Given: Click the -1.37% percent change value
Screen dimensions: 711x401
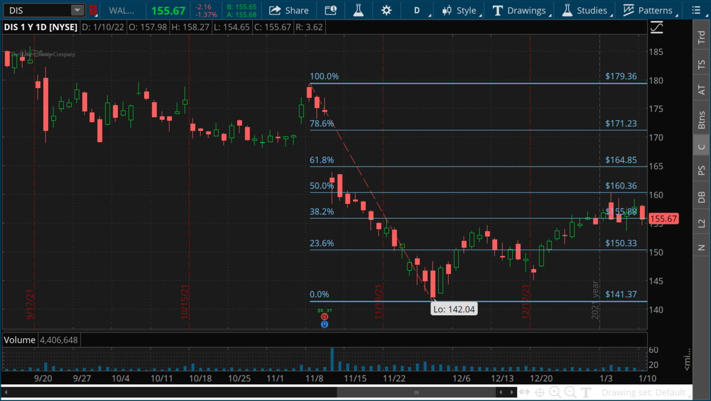Looking at the screenshot, I should tap(206, 14).
